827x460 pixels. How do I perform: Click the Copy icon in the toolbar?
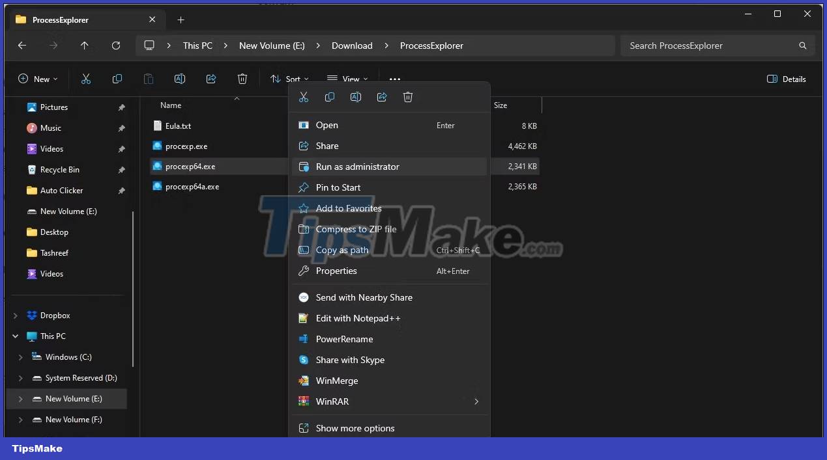(117, 79)
